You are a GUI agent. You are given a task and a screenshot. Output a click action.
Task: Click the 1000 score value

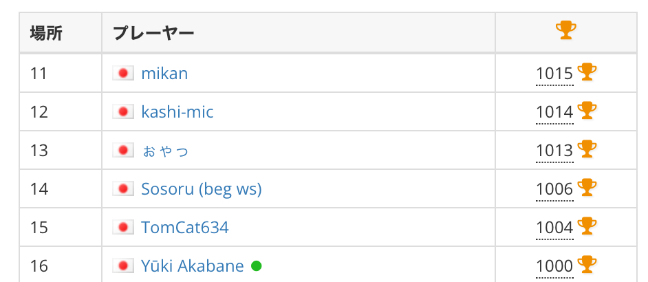[x=554, y=266]
